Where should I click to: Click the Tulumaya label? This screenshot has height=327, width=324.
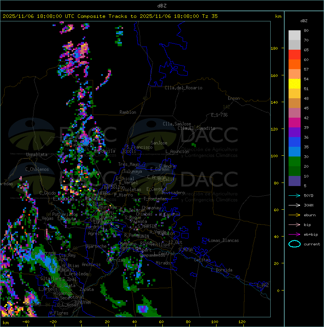133,171
